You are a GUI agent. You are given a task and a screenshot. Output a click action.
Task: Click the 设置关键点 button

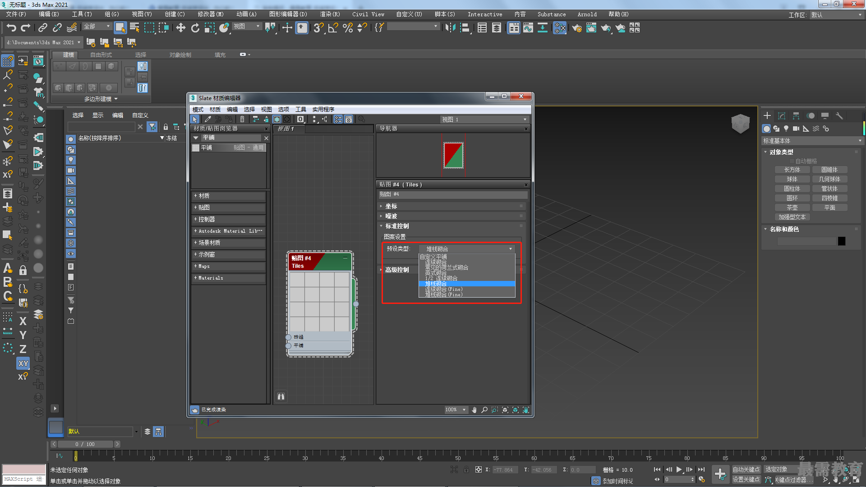tap(746, 480)
